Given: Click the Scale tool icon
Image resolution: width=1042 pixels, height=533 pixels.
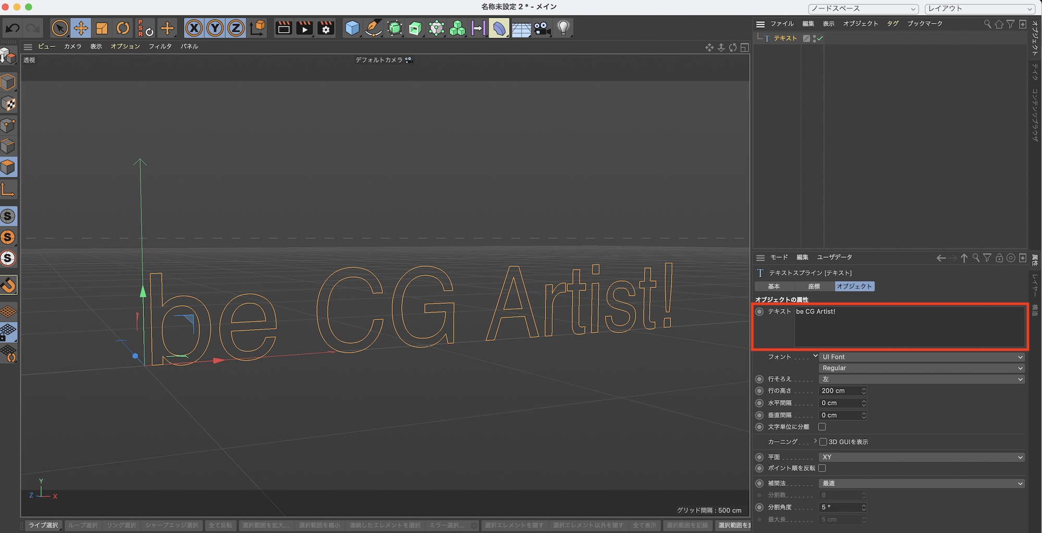Looking at the screenshot, I should tap(102, 28).
